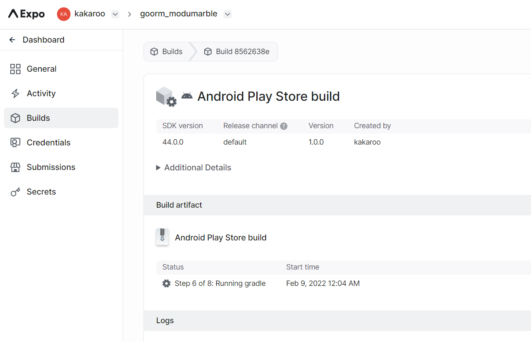531x342 pixels.
Task: Click SDK version value 44.0.0
Action: point(173,142)
